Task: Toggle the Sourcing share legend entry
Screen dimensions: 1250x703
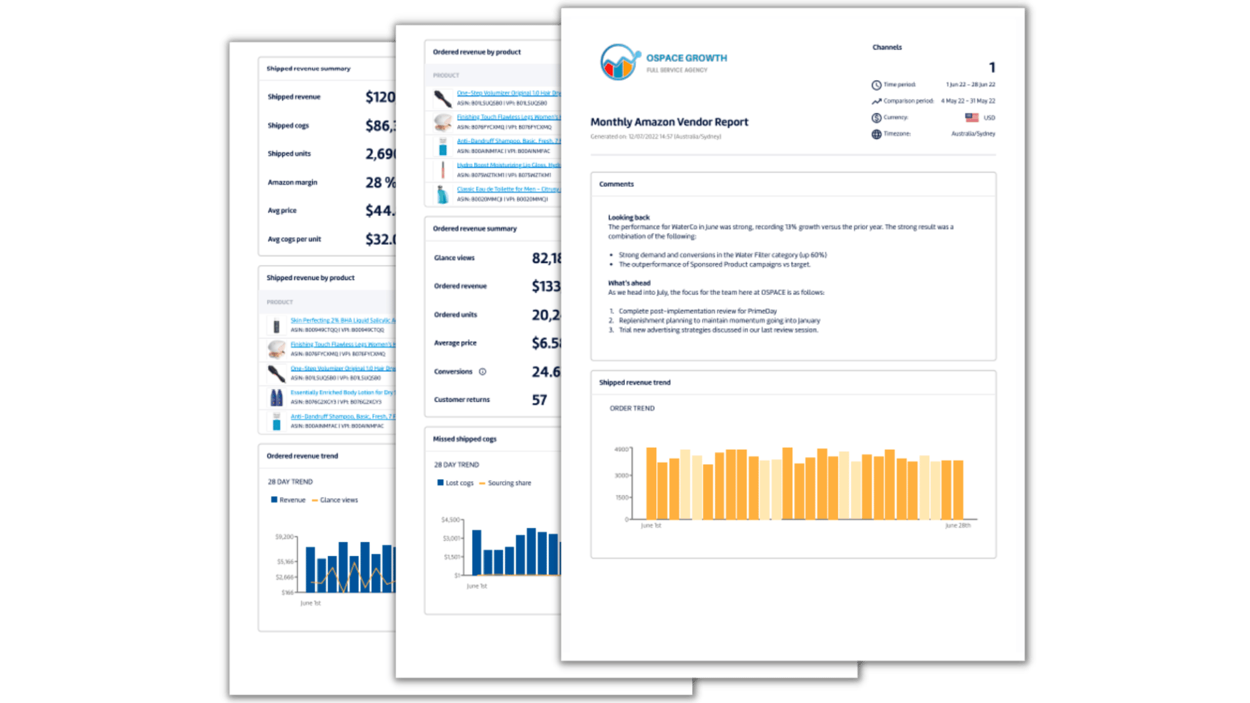Action: click(507, 483)
